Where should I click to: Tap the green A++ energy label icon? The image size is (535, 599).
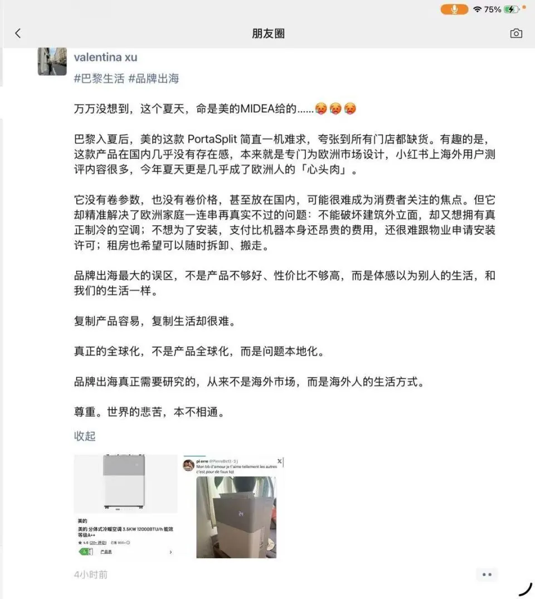(86, 552)
